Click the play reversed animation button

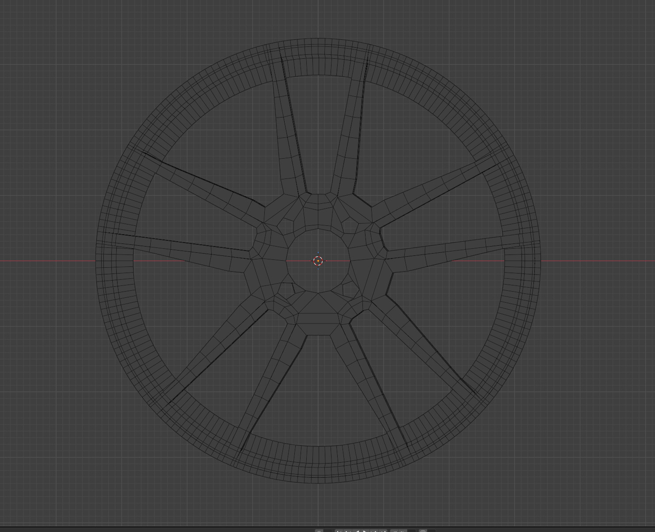tap(356, 531)
